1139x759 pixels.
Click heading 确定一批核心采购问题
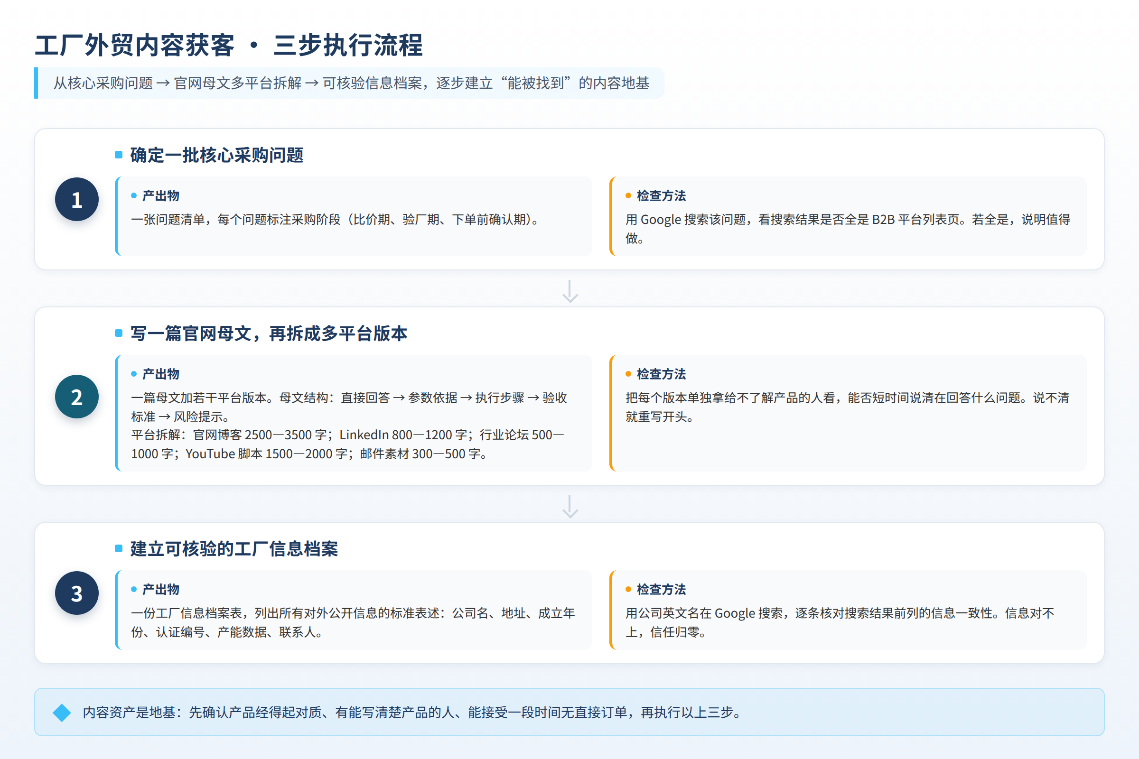pyautogui.click(x=216, y=156)
